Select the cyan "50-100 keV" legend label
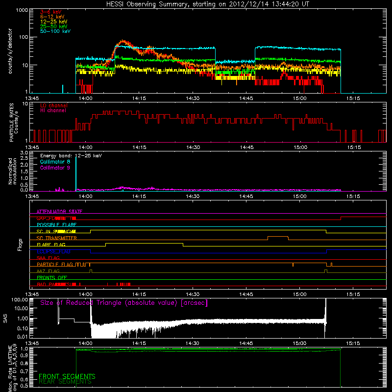 tap(55, 31)
